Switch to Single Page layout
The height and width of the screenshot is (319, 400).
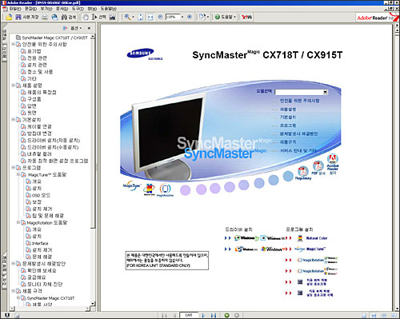(364, 316)
